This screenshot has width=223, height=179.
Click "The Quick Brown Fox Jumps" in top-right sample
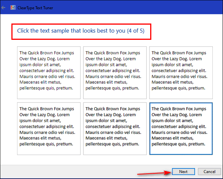coord(179,53)
